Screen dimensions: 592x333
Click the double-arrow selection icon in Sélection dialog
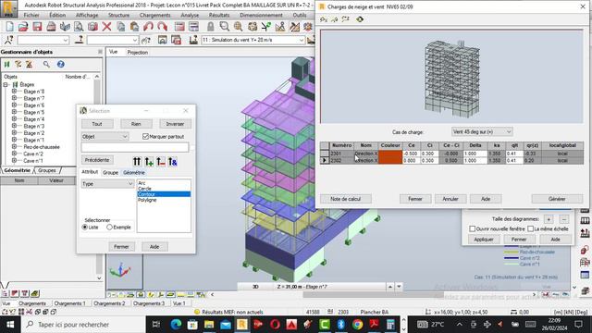point(137,162)
